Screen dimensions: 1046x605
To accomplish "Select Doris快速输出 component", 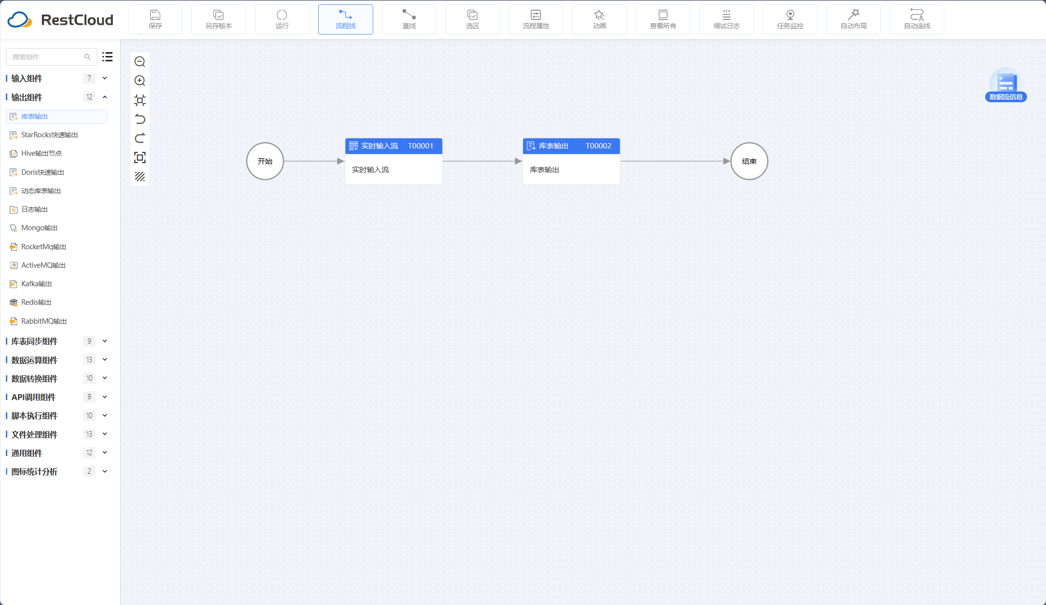I will [x=56, y=172].
